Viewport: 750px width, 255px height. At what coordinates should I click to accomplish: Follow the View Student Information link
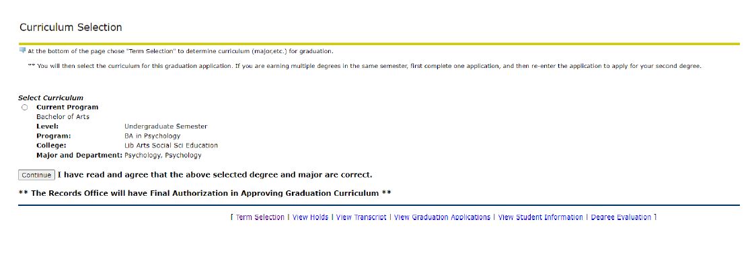(x=541, y=217)
